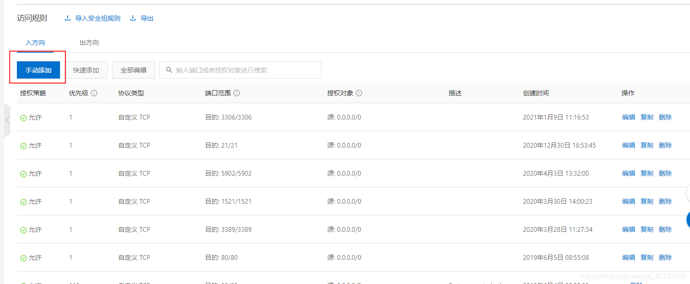The height and width of the screenshot is (284, 690).
Task: Edit the rule for port 3306/3306
Action: (629, 117)
